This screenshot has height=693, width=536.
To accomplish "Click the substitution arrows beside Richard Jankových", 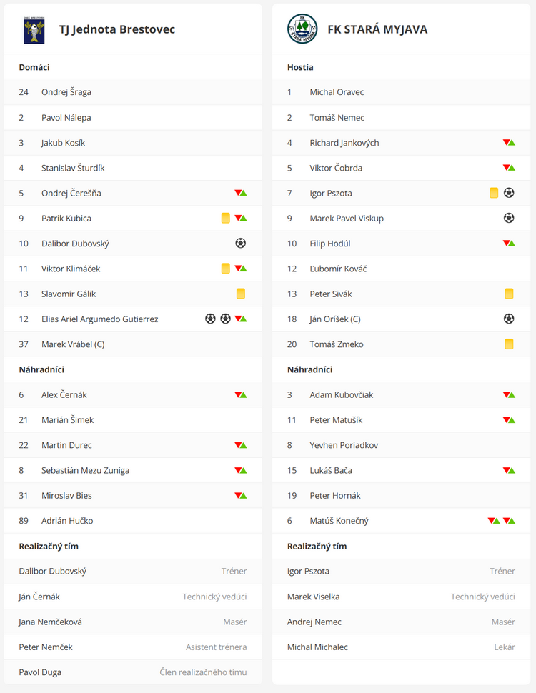I will pyautogui.click(x=509, y=143).
